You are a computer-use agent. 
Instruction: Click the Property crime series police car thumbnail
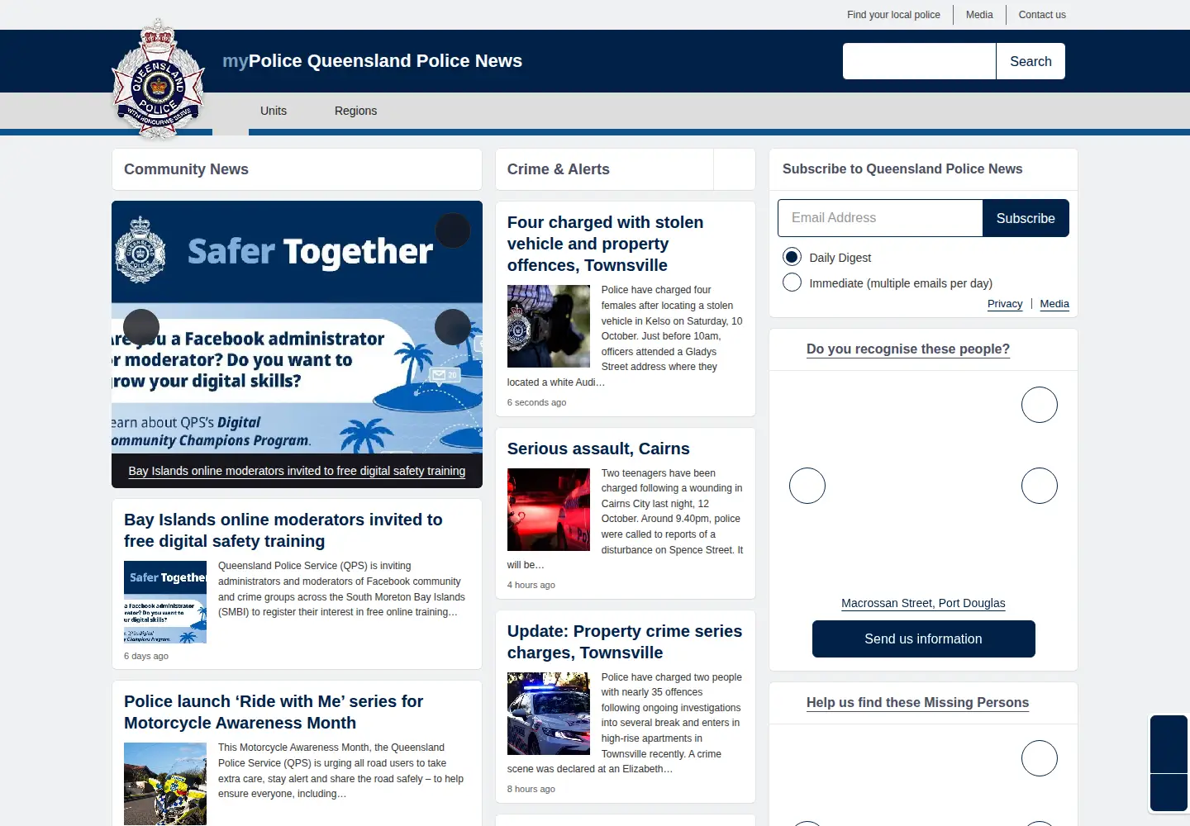549,714
